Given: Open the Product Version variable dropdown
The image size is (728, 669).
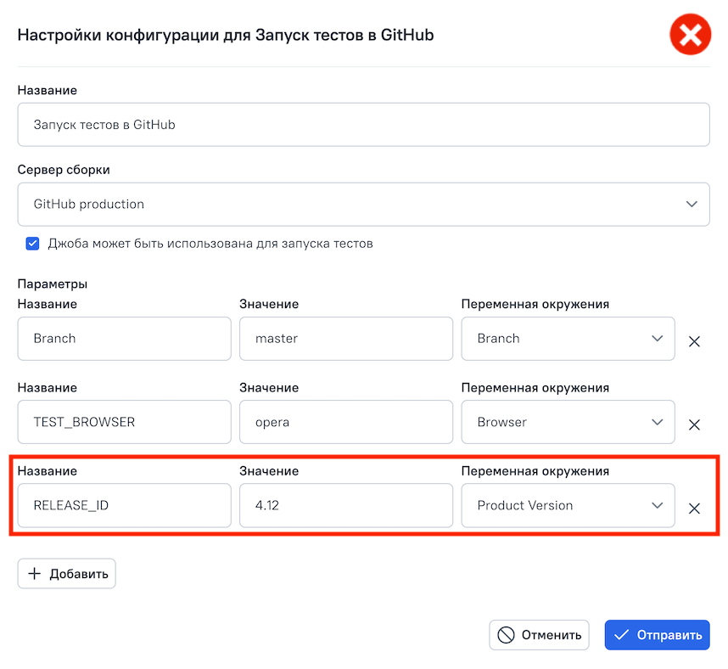Looking at the screenshot, I should pyautogui.click(x=568, y=505).
